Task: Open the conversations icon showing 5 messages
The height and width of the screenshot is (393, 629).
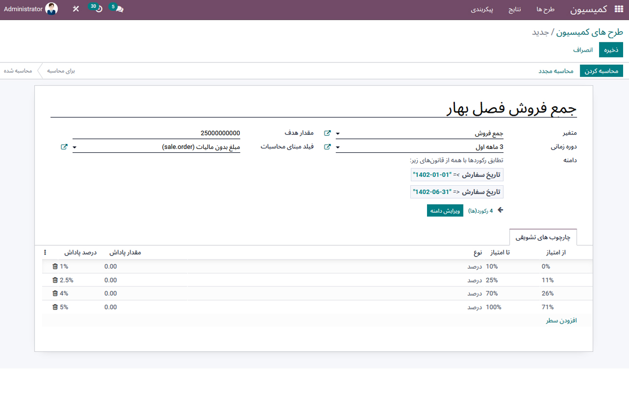Action: coord(116,8)
